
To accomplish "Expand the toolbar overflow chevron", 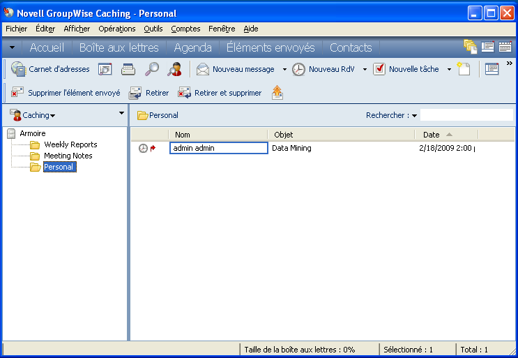I will [510, 63].
